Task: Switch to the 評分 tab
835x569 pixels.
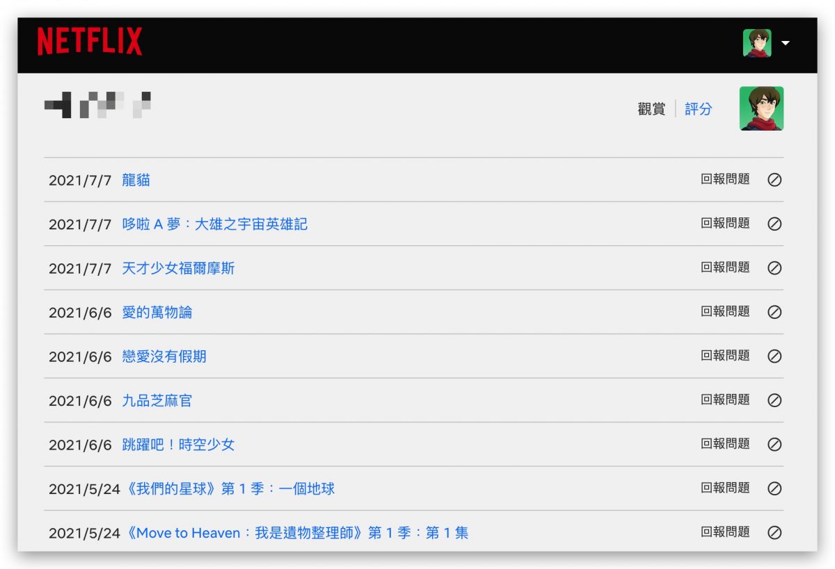Action: pyautogui.click(x=699, y=109)
